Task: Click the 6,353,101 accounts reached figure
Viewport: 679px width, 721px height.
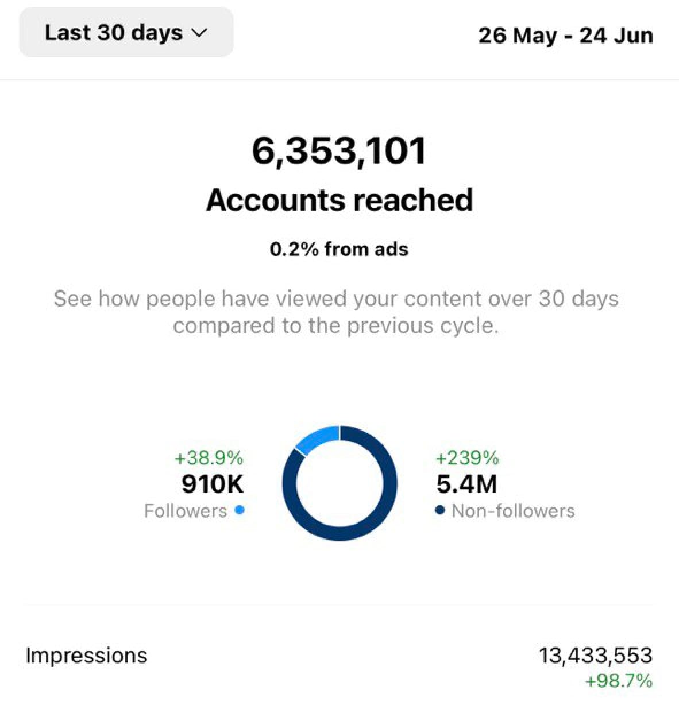Action: coord(339,151)
